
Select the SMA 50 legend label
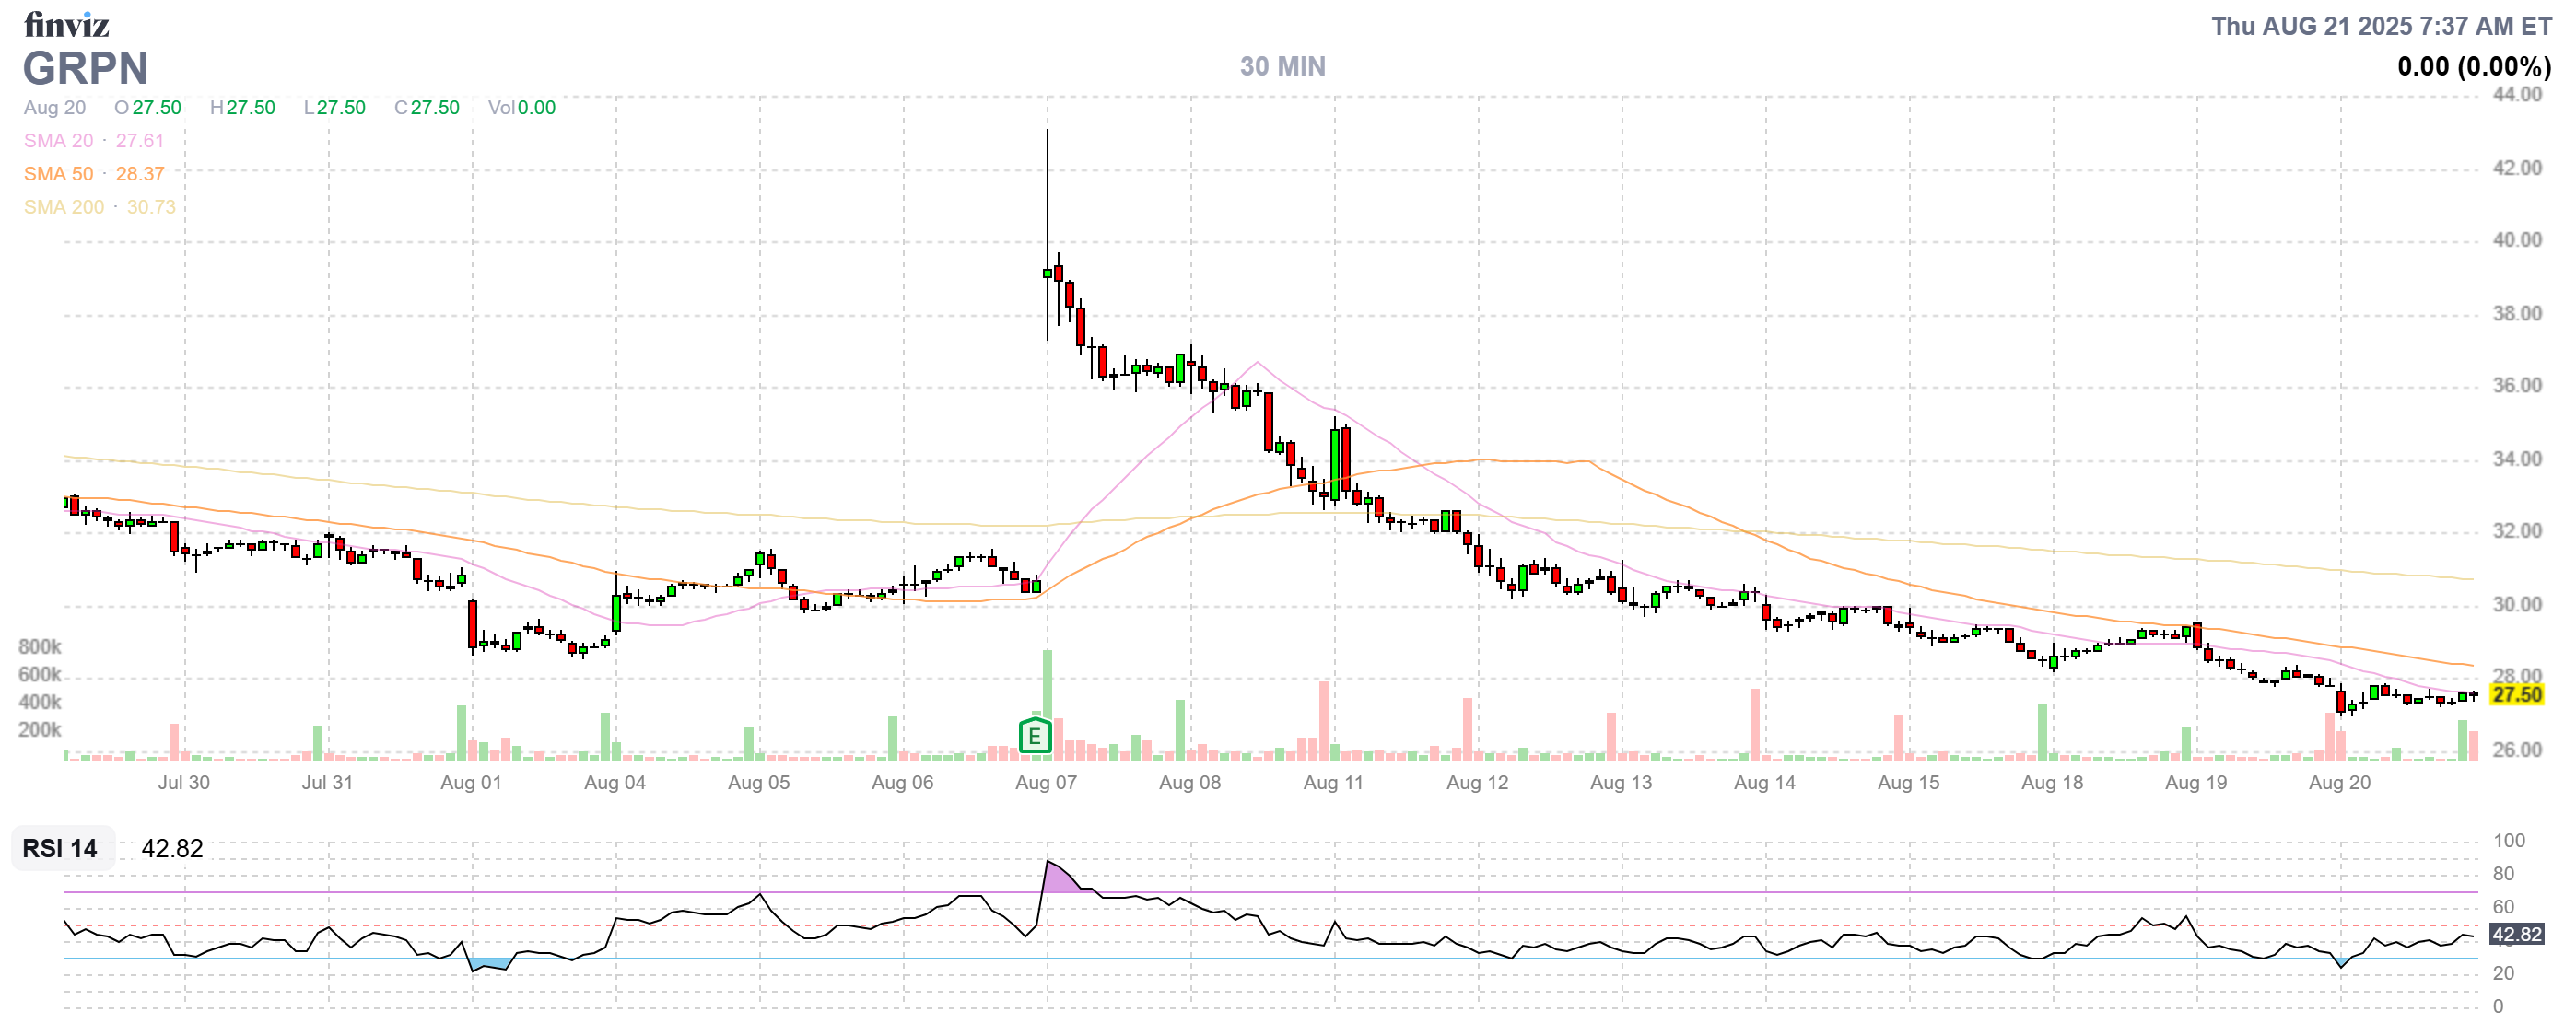point(58,174)
